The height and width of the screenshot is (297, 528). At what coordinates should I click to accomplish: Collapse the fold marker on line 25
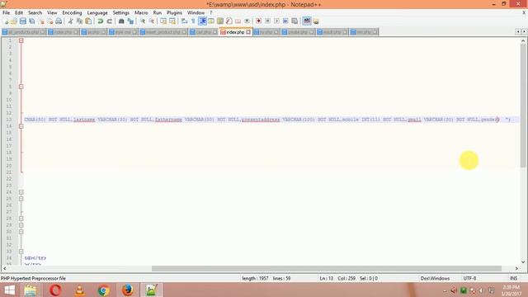tap(21, 199)
